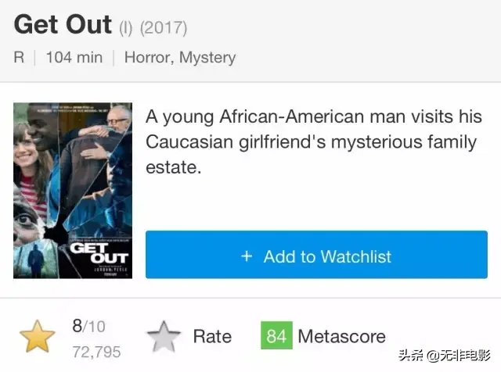
Task: Click the gold star rating icon
Action: tap(37, 337)
